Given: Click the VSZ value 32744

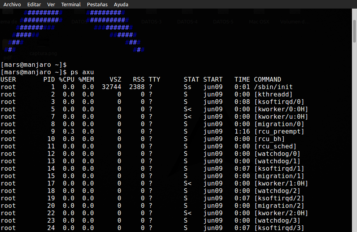Looking at the screenshot, I should (x=111, y=87).
